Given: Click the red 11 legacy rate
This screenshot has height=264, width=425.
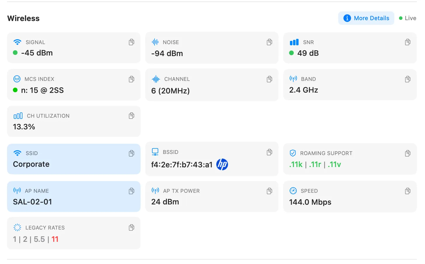Looking at the screenshot, I should (x=55, y=239).
